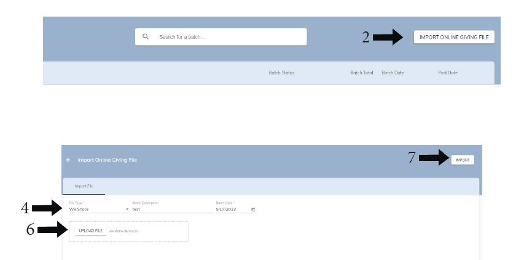Click the black arrow labeled step 6
The image size is (524, 260).
tap(51, 230)
